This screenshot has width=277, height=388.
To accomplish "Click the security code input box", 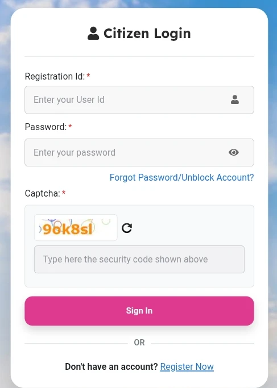I will 139,259.
